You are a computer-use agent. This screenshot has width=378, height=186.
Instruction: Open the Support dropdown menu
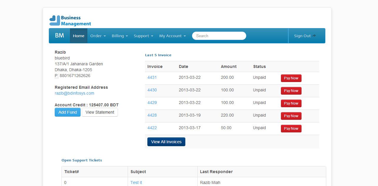point(143,36)
